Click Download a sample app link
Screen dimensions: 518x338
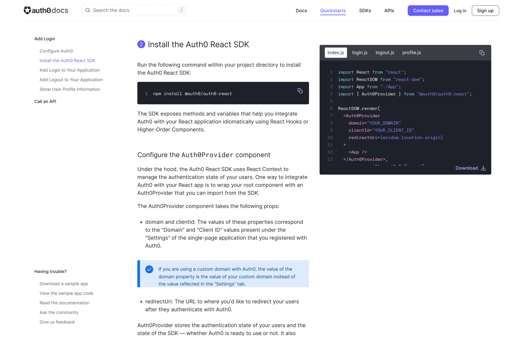pos(64,284)
